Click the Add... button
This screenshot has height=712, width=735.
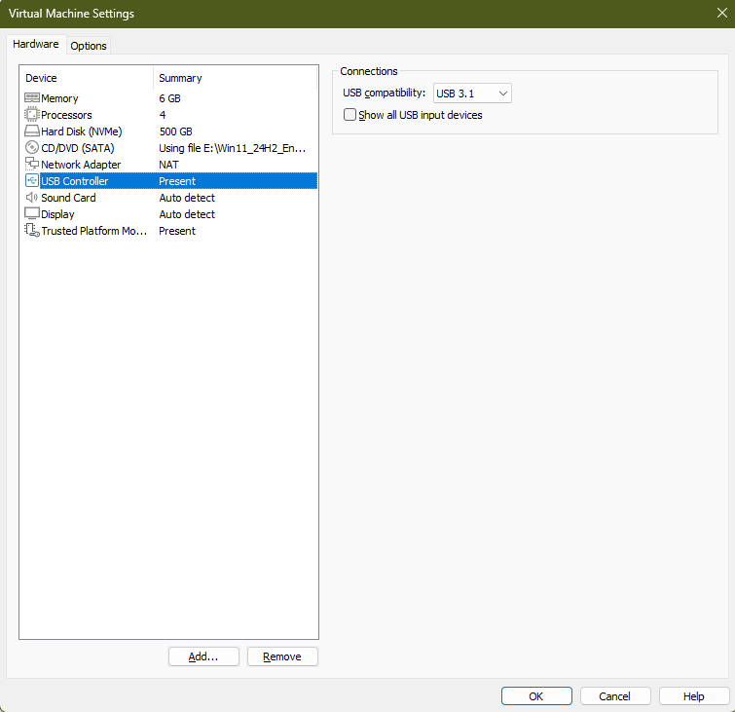click(x=203, y=656)
